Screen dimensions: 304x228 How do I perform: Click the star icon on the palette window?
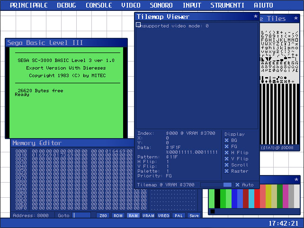click(296, 180)
